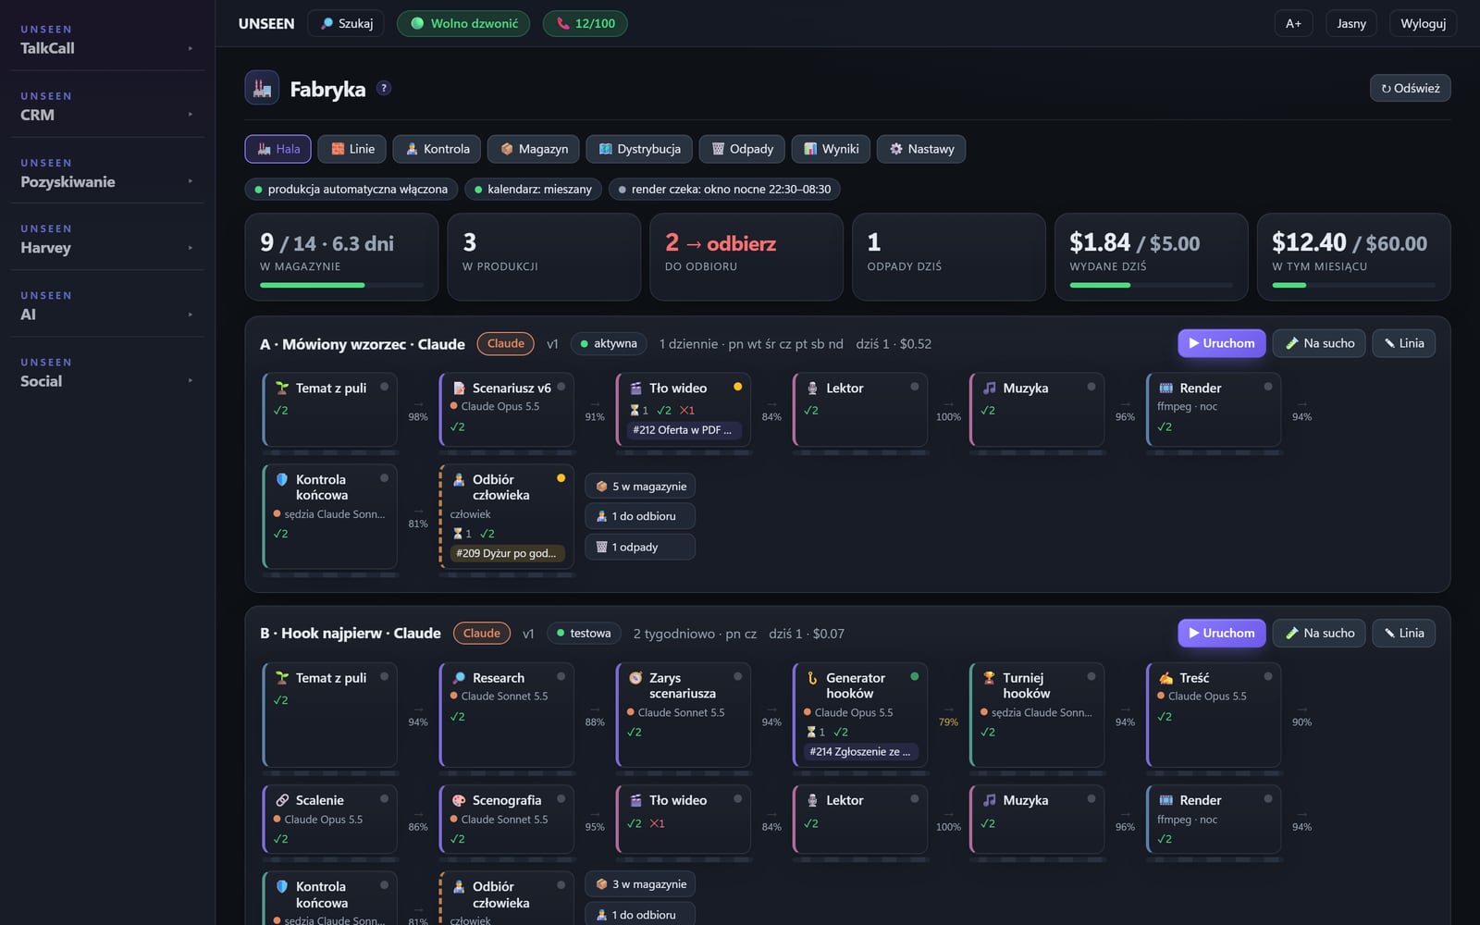Click the Wydane dziś budget progress bar
Image resolution: width=1480 pixels, height=925 pixels.
click(x=1152, y=285)
